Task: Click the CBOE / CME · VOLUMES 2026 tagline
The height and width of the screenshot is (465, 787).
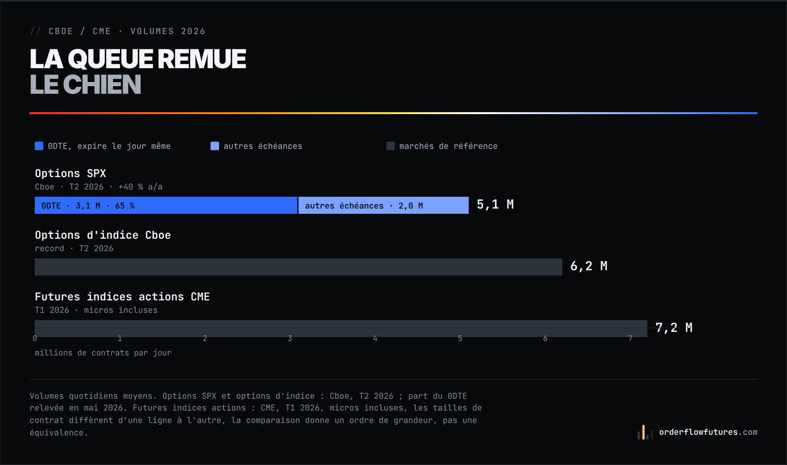Action: [127, 31]
